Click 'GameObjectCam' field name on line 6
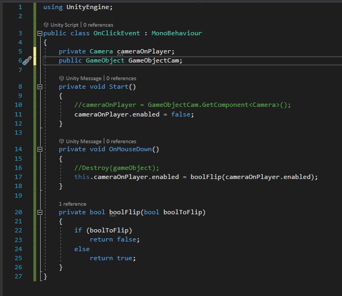Image resolution: width=342 pixels, height=296 pixels. 154,60
